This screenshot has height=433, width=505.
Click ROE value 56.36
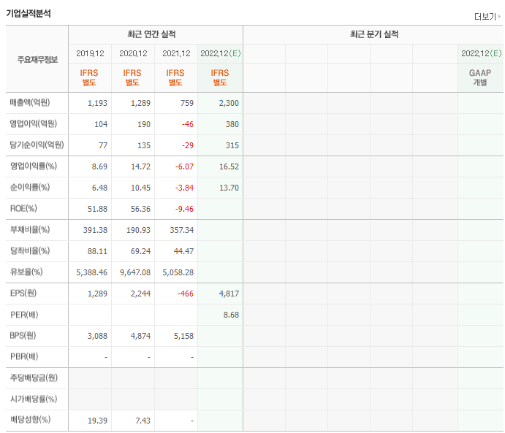point(141,209)
